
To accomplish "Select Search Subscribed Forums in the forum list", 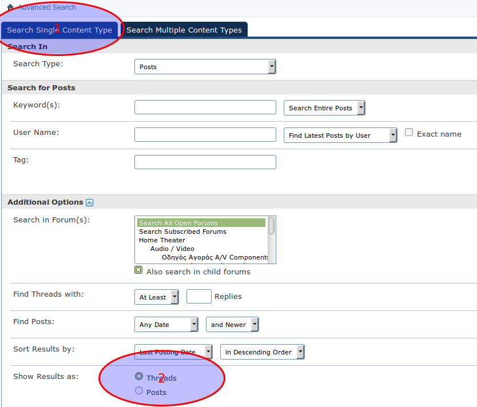I will point(182,232).
